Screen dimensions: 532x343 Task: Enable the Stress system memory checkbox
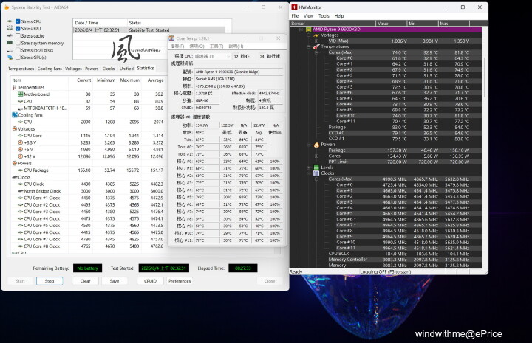click(18, 43)
